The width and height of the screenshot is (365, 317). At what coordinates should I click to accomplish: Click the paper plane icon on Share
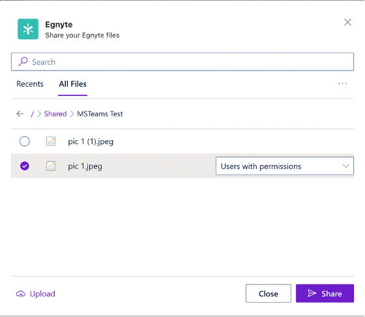pyautogui.click(x=312, y=294)
